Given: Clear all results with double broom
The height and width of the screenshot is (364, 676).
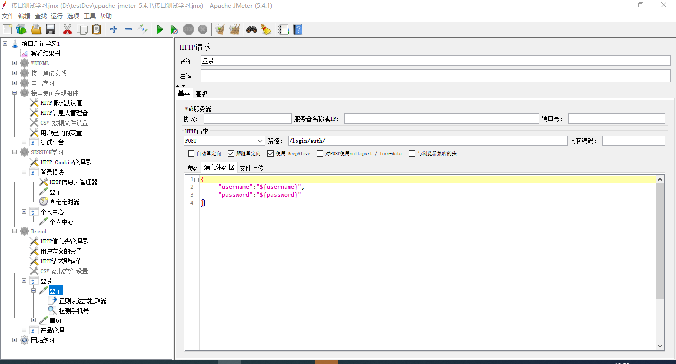Looking at the screenshot, I should (234, 30).
